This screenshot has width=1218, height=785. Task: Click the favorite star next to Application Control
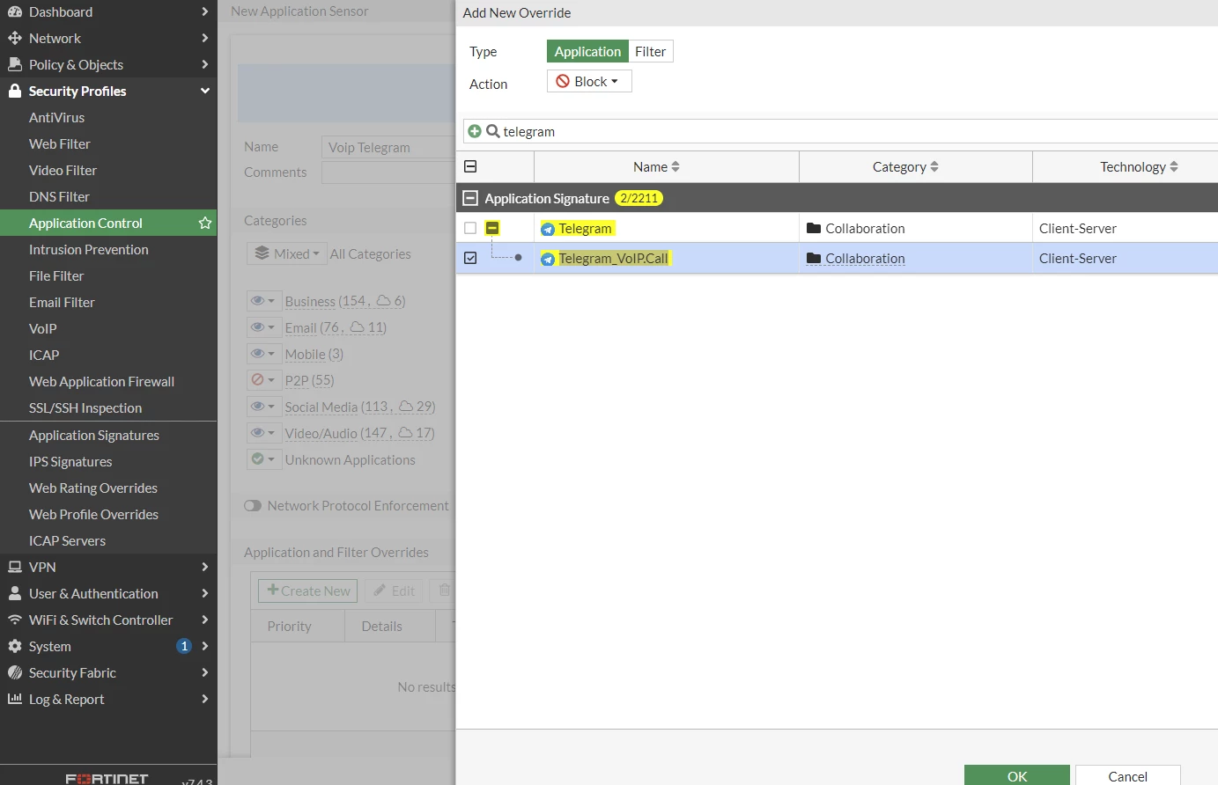click(205, 224)
